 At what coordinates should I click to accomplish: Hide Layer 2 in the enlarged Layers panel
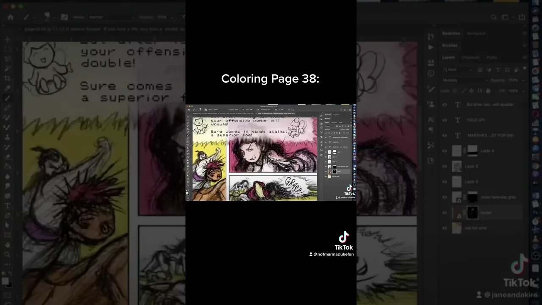click(x=445, y=166)
